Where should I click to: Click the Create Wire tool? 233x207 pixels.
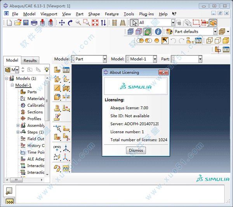point(57,88)
